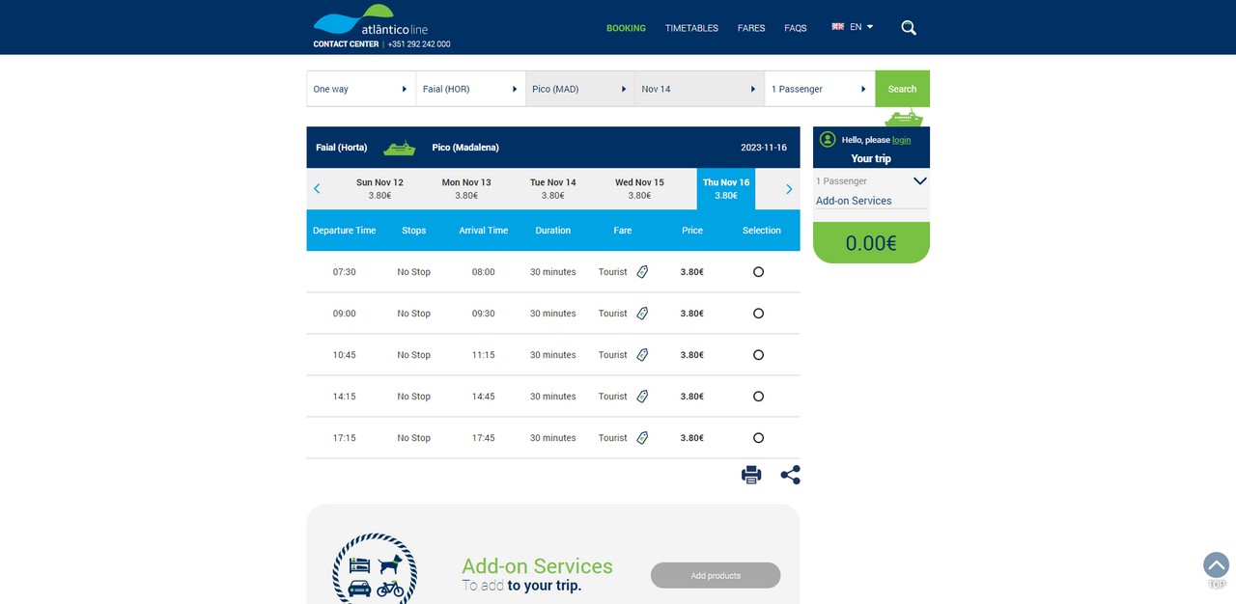Click the print timetable icon
Image resolution: width=1236 pixels, height=604 pixels.
tap(751, 475)
